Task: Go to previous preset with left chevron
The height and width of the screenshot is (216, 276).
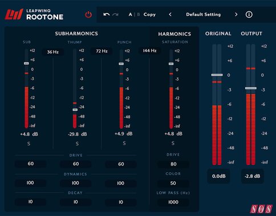Action: 171,14
